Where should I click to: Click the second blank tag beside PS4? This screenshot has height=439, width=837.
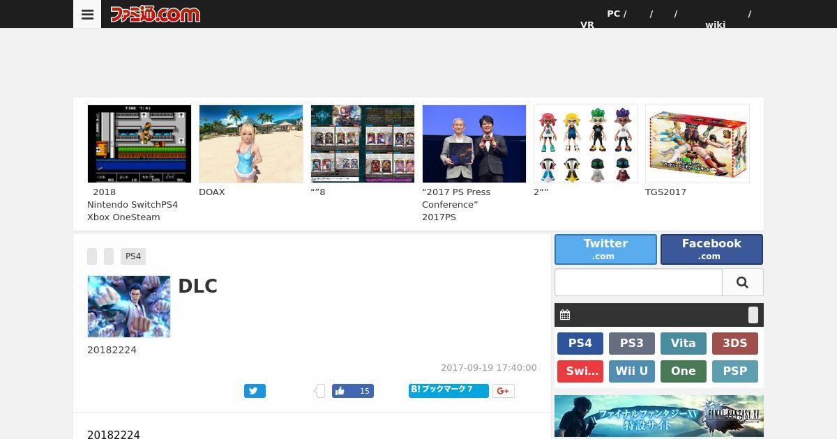coord(109,256)
